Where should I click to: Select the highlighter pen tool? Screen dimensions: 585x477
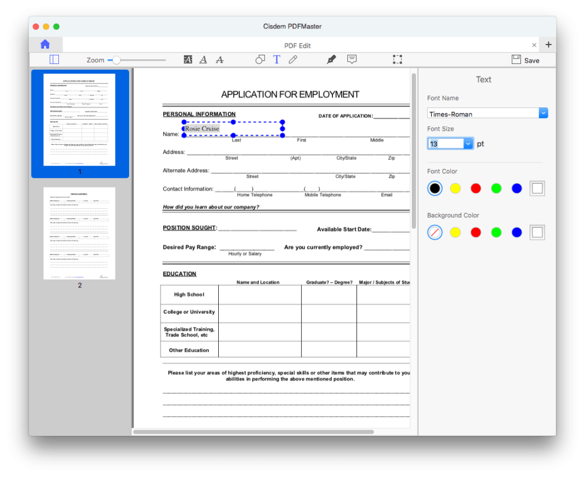point(331,59)
